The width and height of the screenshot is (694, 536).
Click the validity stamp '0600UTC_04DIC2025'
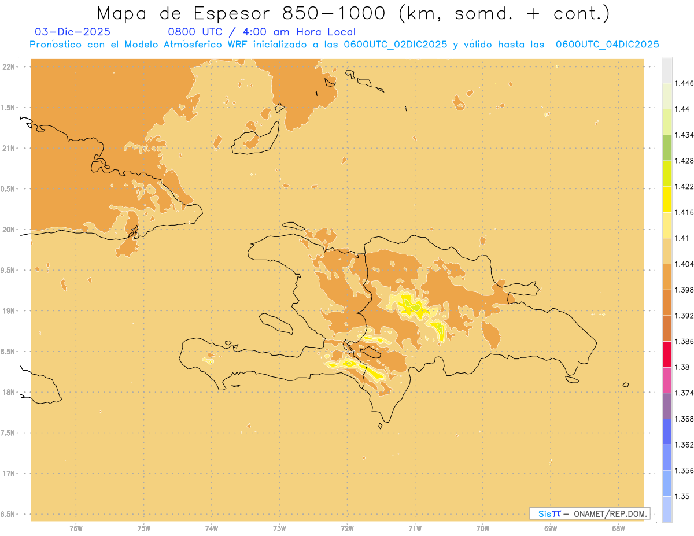607,45
